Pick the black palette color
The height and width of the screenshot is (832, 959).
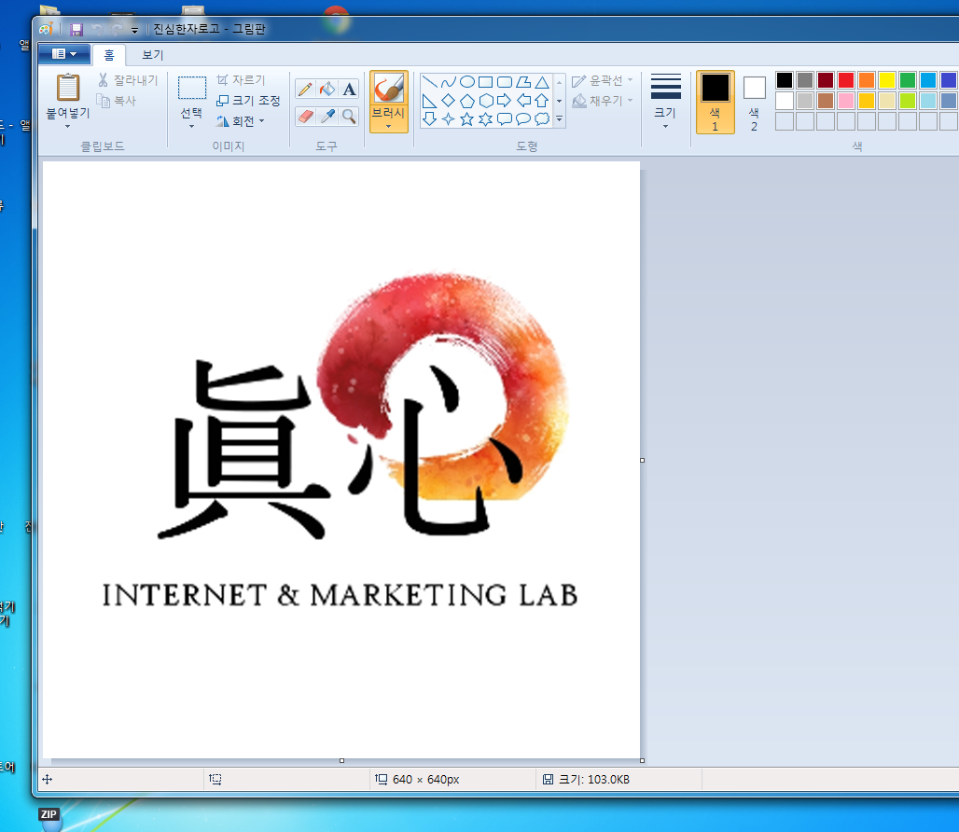click(x=785, y=80)
